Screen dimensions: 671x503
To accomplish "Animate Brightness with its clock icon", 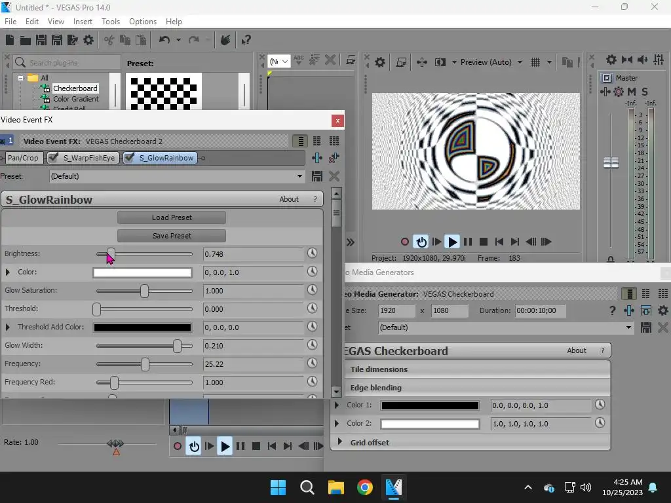I will [x=313, y=253].
